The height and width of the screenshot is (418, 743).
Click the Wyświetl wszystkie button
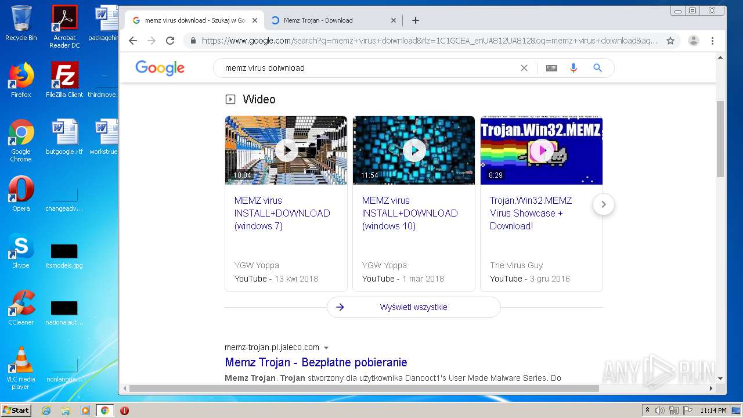point(414,307)
